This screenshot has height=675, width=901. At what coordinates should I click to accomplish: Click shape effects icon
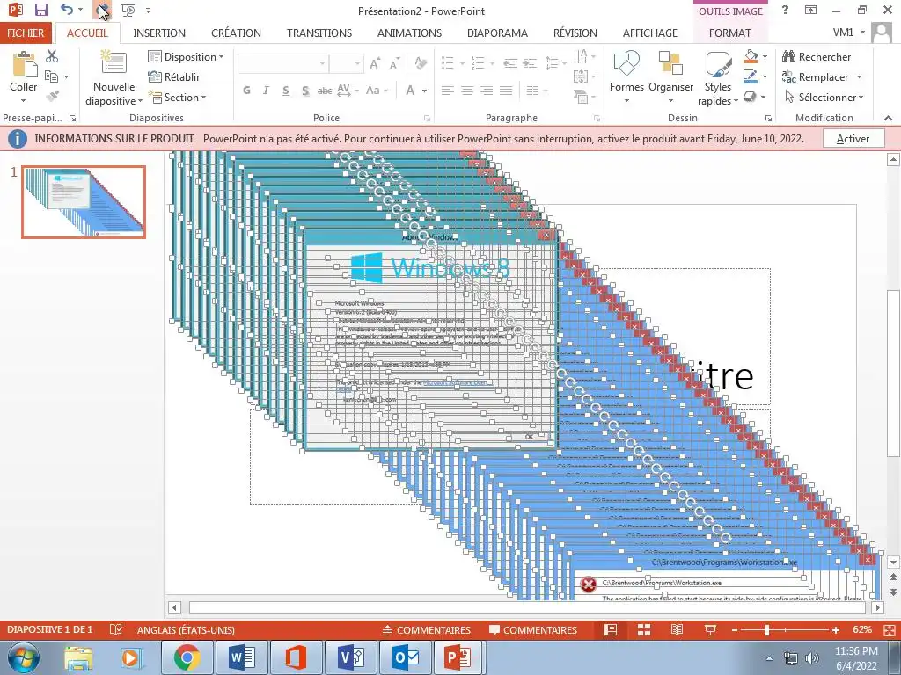(x=750, y=97)
